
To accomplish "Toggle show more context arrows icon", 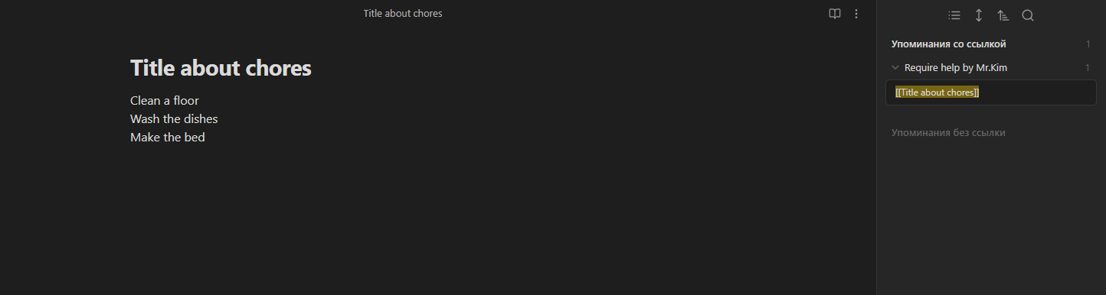I will coord(979,15).
